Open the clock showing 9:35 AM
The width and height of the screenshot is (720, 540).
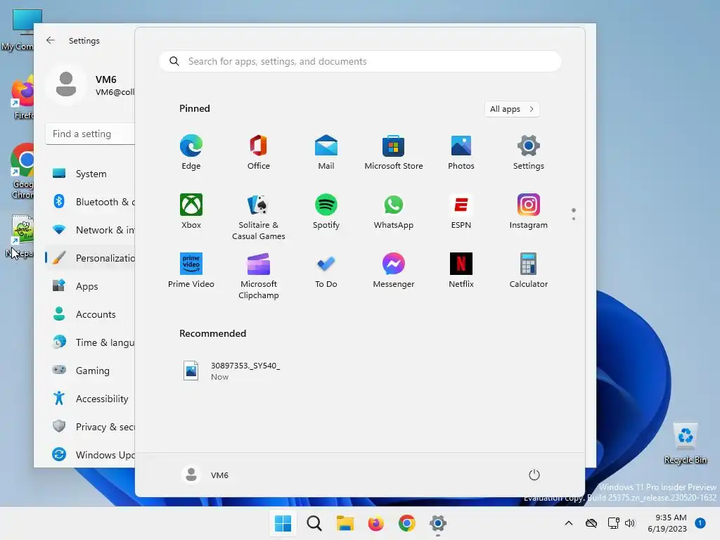pos(667,523)
